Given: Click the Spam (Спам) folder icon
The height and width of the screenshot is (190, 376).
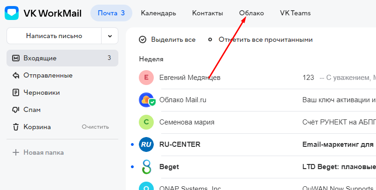Looking at the screenshot, I should 16,110.
